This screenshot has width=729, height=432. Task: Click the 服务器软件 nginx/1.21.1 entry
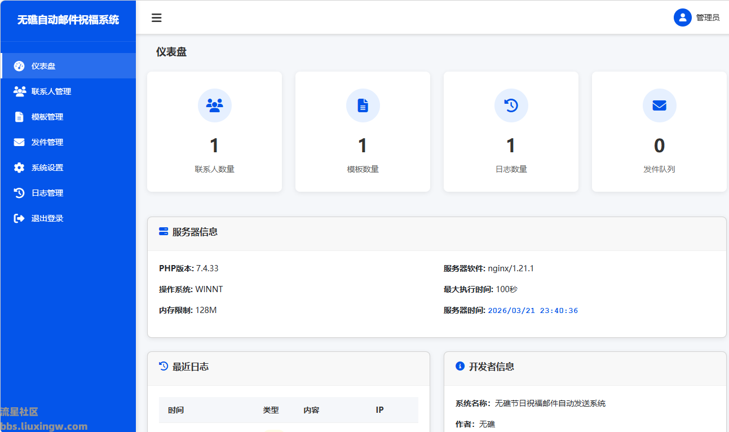(x=489, y=268)
